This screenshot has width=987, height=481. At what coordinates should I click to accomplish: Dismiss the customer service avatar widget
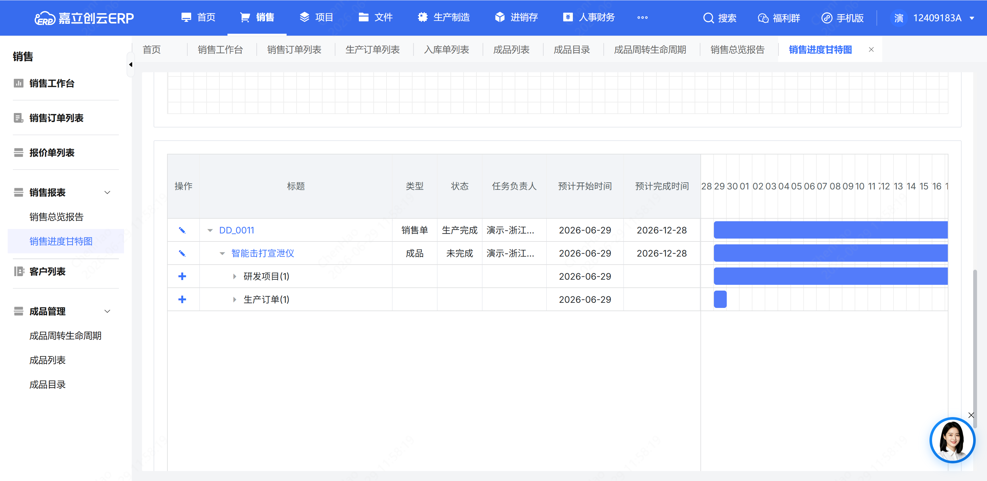(971, 415)
